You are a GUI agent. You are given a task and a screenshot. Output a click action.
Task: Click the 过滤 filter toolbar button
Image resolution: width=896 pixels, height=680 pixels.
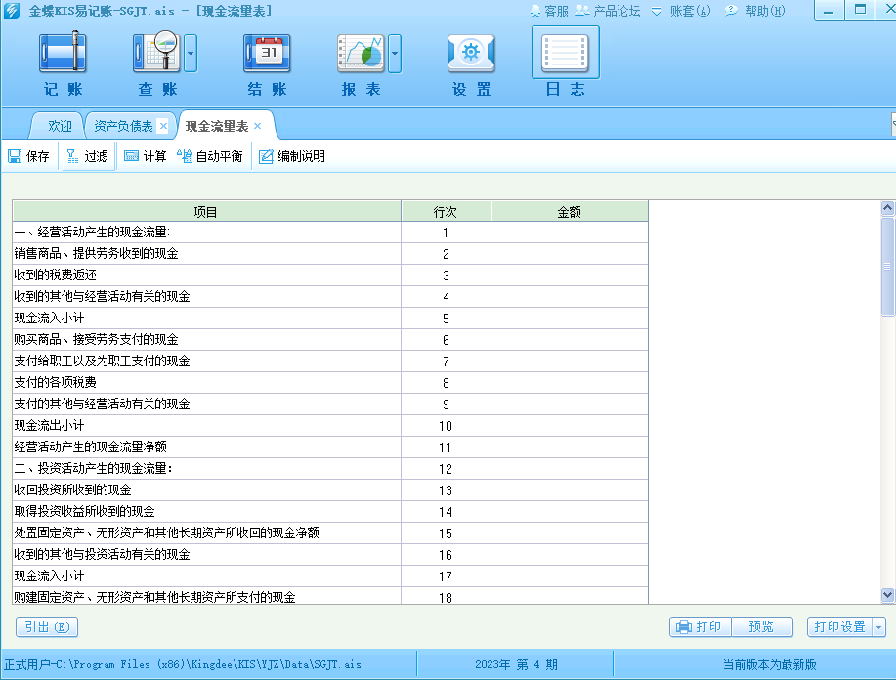click(87, 156)
